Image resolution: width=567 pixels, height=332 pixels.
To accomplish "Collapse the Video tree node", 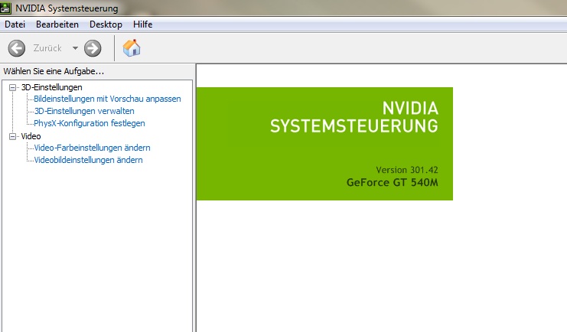I will [13, 136].
